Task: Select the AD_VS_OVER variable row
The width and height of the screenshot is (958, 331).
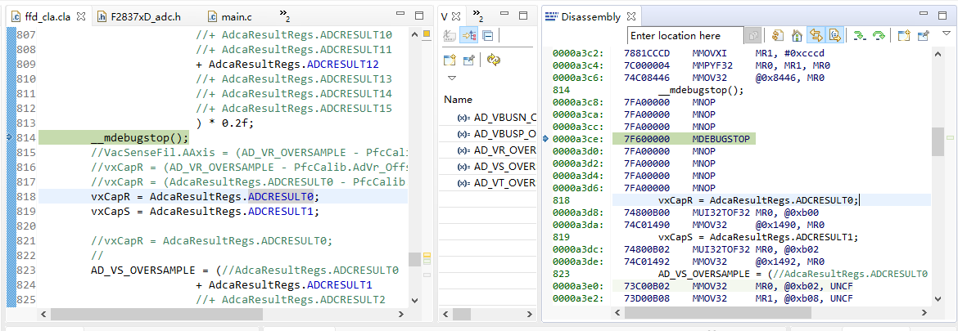Action: (x=487, y=167)
